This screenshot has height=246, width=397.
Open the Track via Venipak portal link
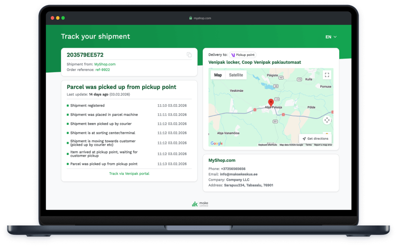(x=129, y=174)
